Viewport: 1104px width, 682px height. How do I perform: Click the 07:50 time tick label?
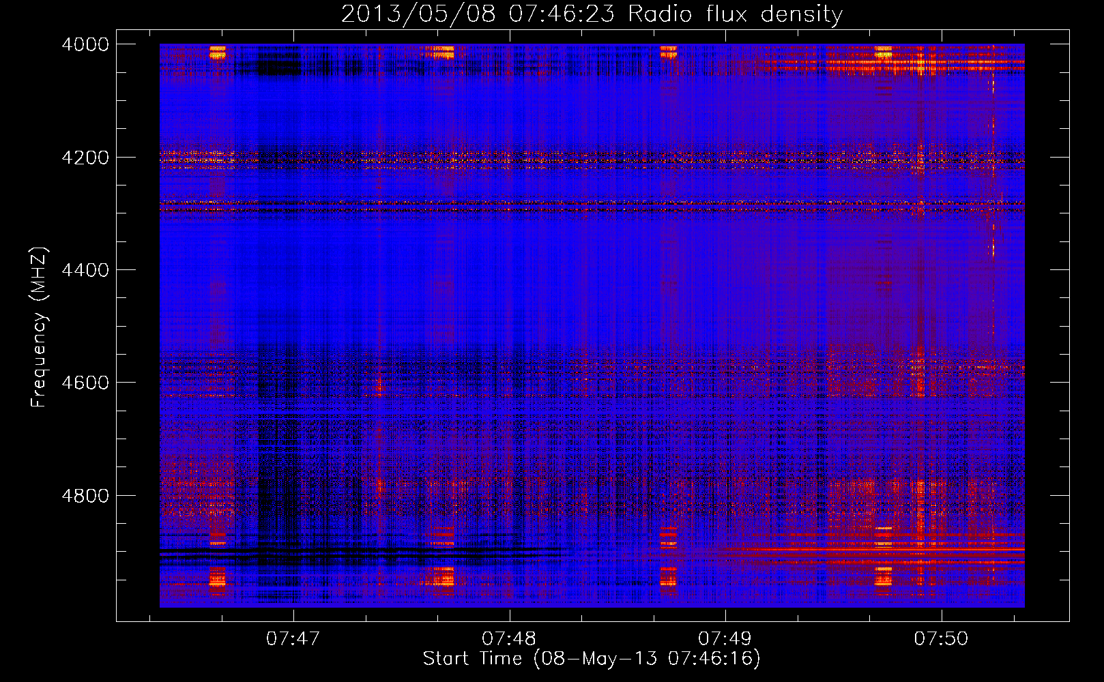(941, 638)
